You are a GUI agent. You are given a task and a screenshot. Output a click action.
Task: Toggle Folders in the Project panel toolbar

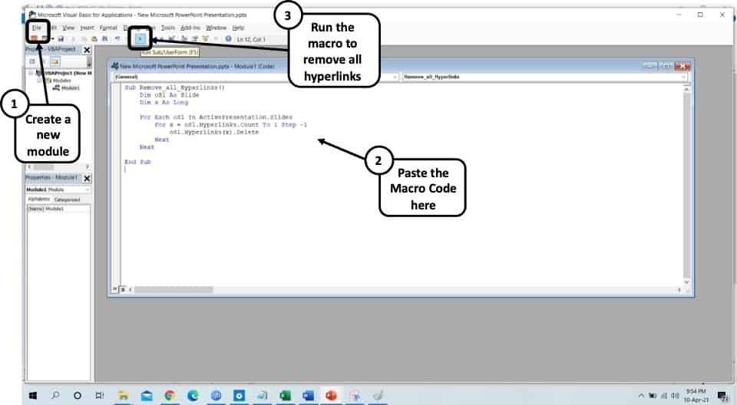pyautogui.click(x=55, y=61)
